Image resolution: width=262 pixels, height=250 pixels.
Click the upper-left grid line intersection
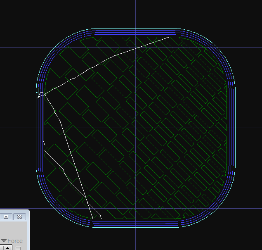(55, 48)
